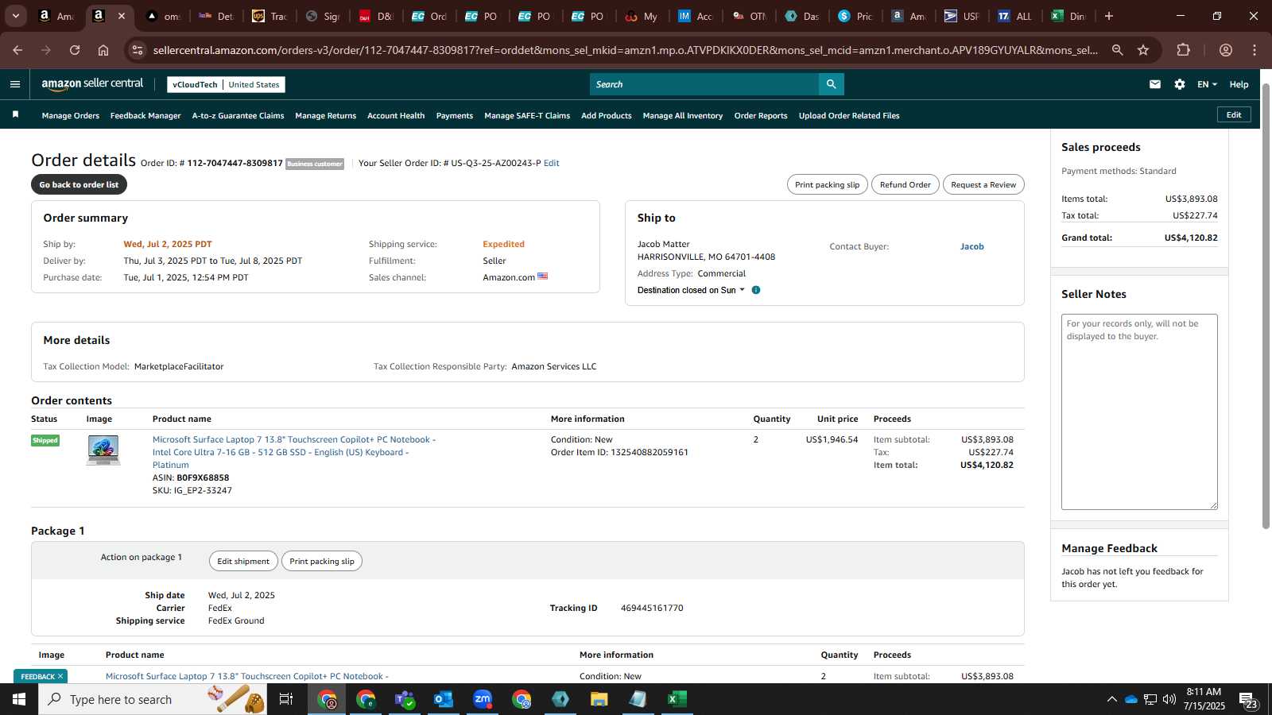Open the hamburger navigation menu
Image resolution: width=1272 pixels, height=715 pixels.
[x=15, y=84]
